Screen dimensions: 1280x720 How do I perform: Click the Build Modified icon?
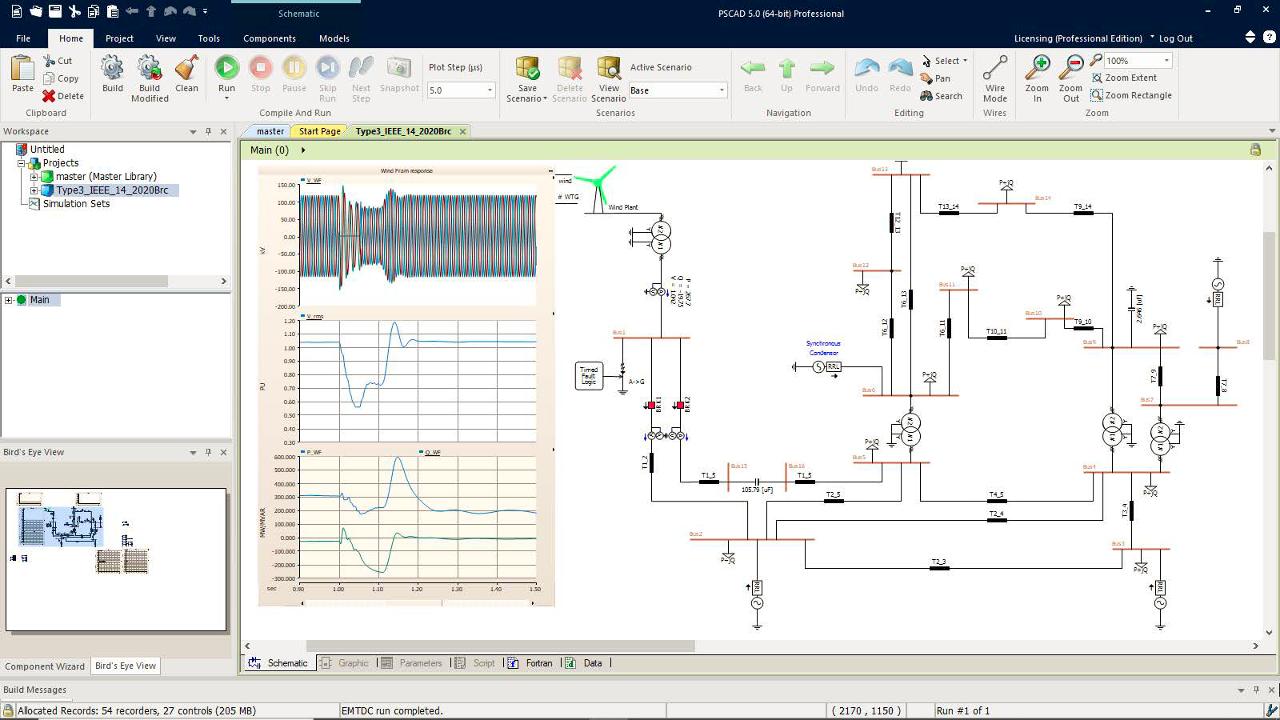coord(150,69)
